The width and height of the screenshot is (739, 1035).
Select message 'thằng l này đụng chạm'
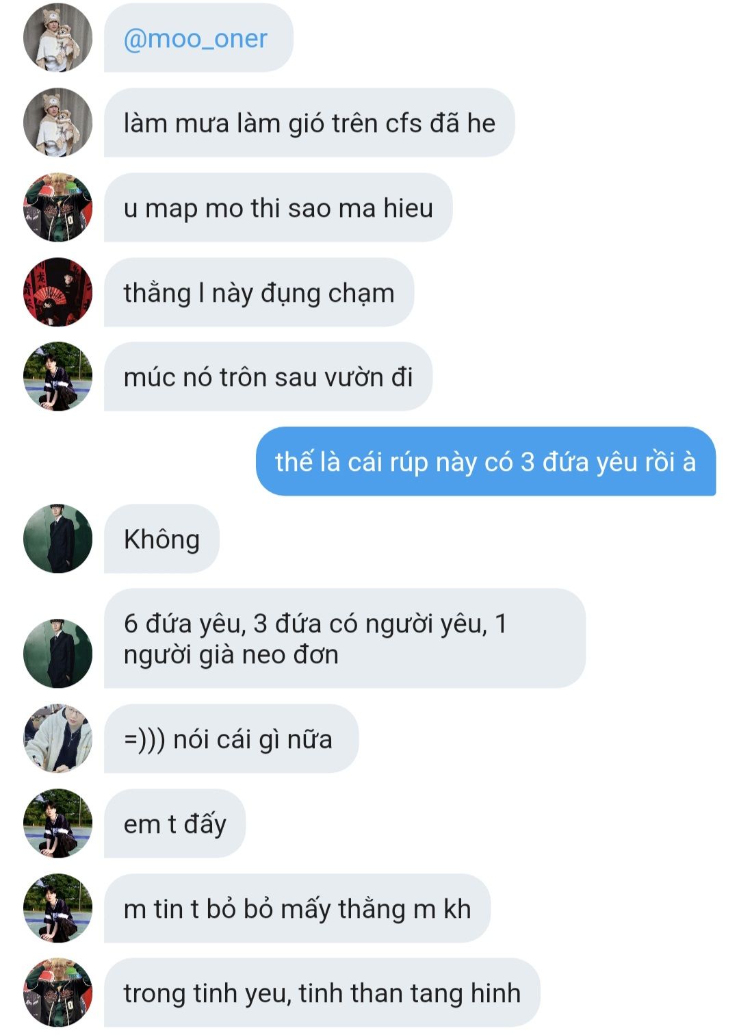coord(259,292)
